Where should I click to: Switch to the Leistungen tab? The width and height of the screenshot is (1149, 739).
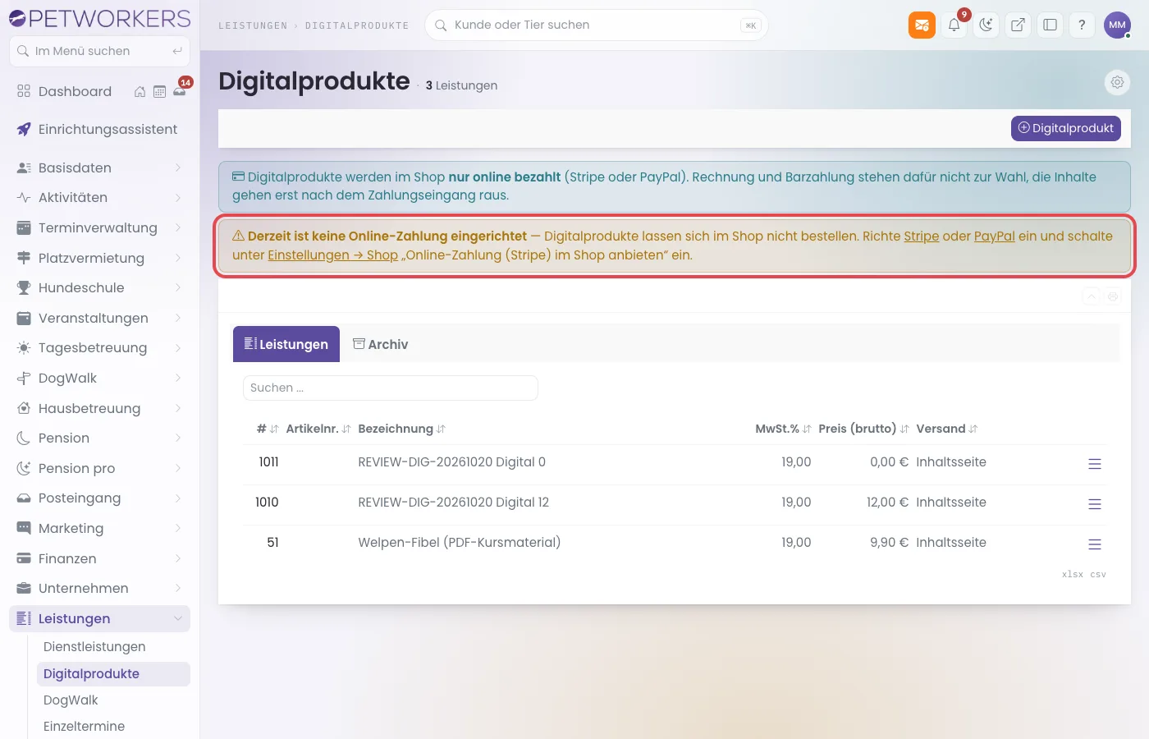coord(286,344)
